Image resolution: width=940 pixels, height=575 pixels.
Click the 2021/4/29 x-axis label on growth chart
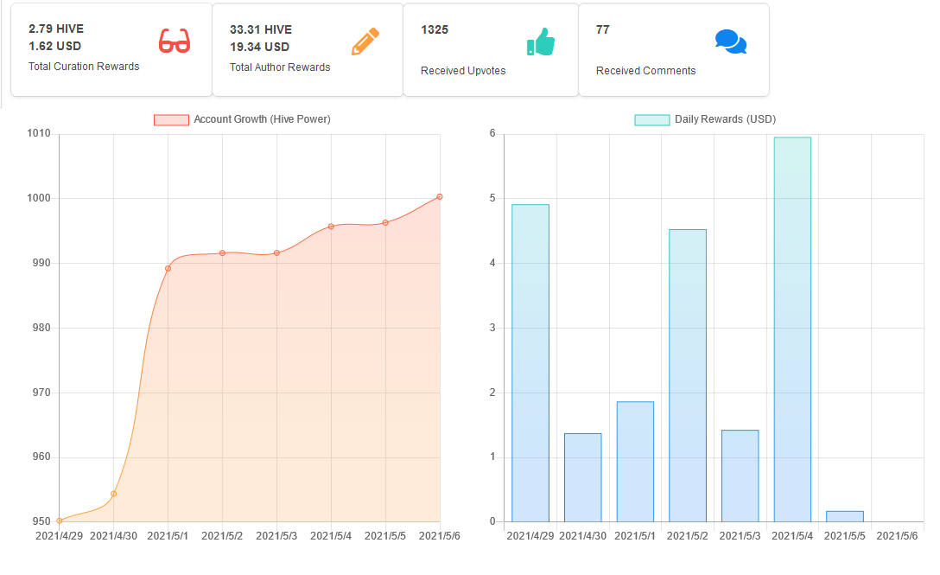(x=60, y=536)
